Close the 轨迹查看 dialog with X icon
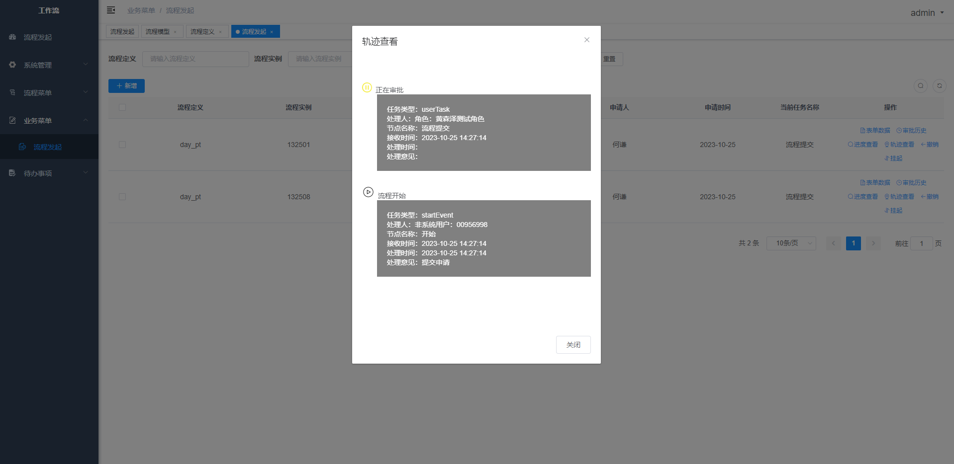The image size is (954, 464). coord(587,40)
